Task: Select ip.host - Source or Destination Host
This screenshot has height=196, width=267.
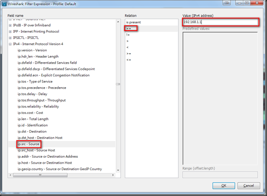Action: coord(45,163)
